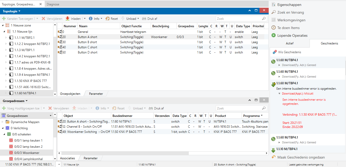Image resolution: width=346 pixels, height=167 pixels.
Task: Click Reset in Topologie toolbar
Action: pos(112,19)
